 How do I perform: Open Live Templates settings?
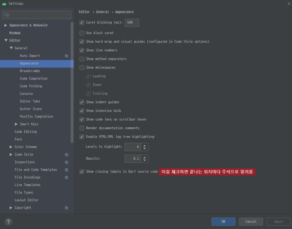pos(28,185)
